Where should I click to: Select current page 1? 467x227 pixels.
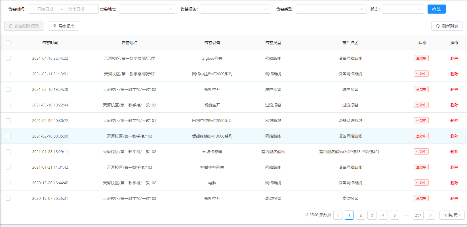click(x=349, y=215)
